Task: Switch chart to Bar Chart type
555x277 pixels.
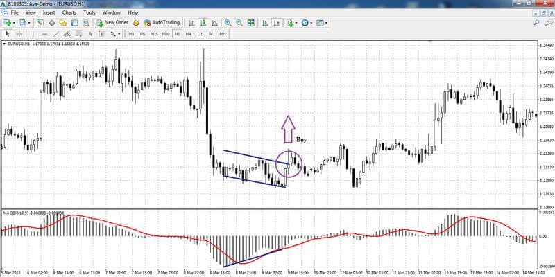Action: click(x=191, y=23)
